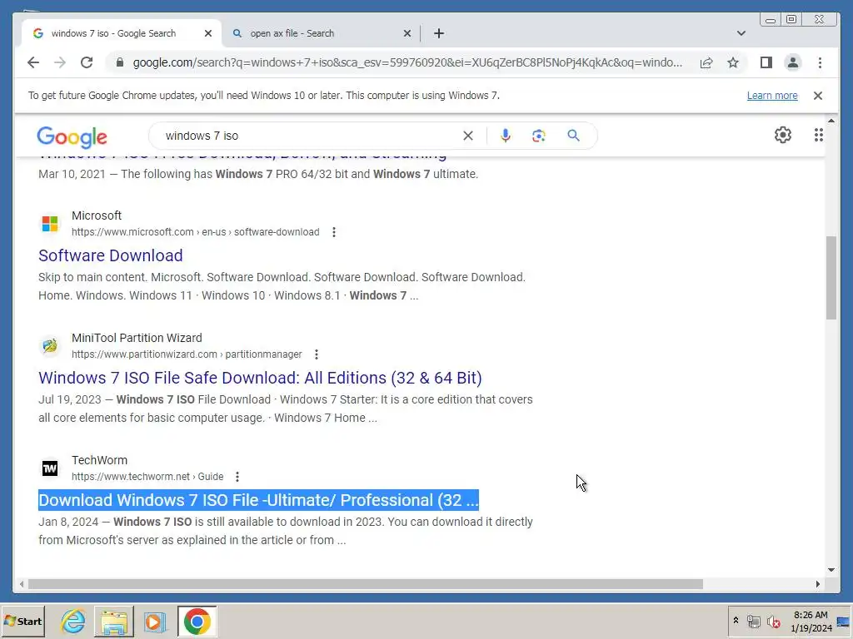Screen dimensions: 853x639
Task: Open more options for Microsoft result
Action: [x=334, y=232]
